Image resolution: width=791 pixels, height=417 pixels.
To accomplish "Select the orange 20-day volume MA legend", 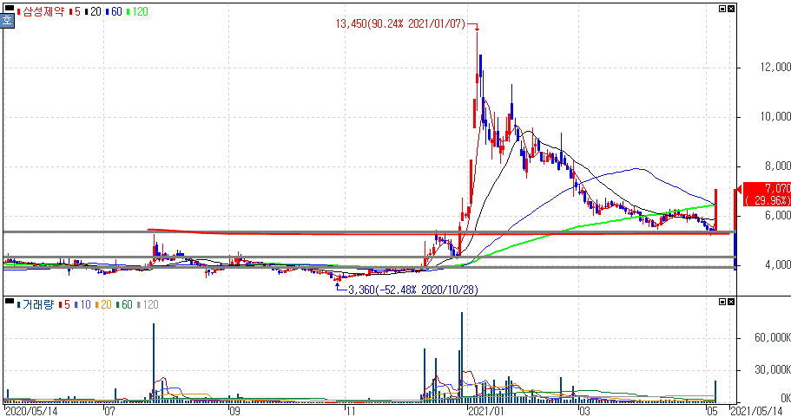I will click(x=103, y=304).
